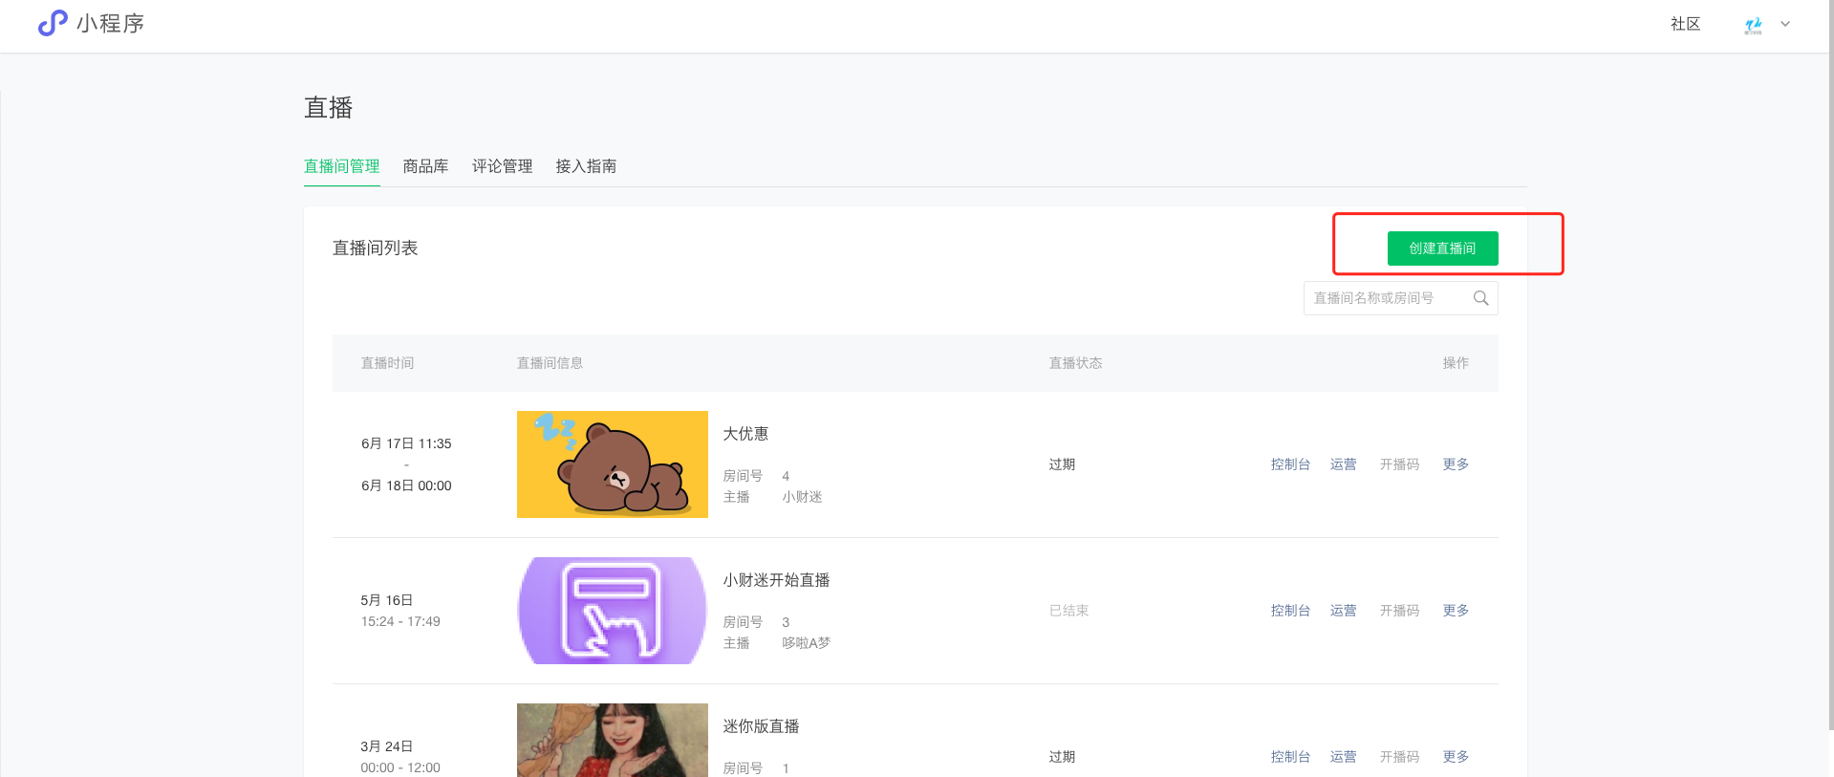Click the 操作 column header
Viewport: 1834px width, 777px height.
click(1456, 363)
